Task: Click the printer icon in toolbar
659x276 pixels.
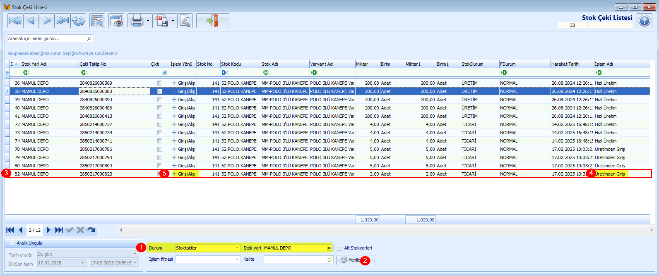Action: click(x=136, y=21)
